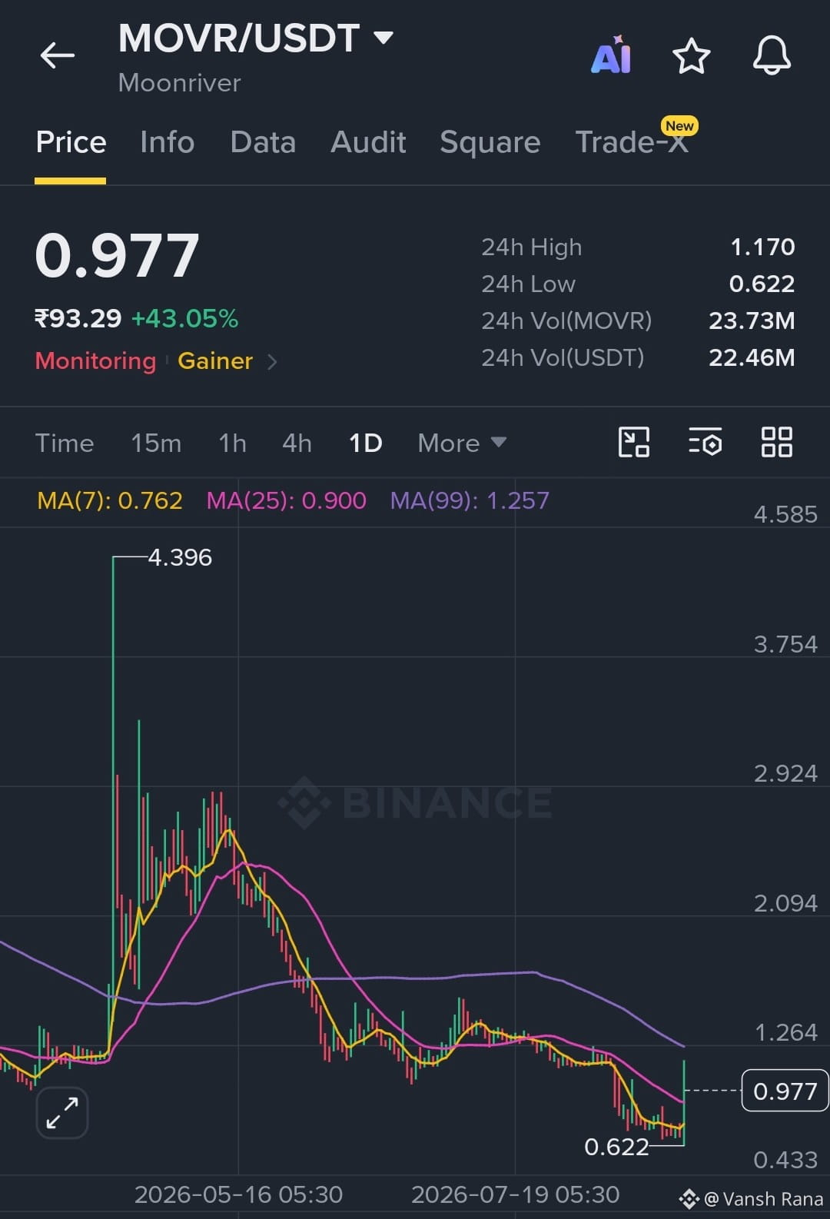
Task: Tap the 24h Vol(USDT) value 22.46M
Action: (752, 357)
